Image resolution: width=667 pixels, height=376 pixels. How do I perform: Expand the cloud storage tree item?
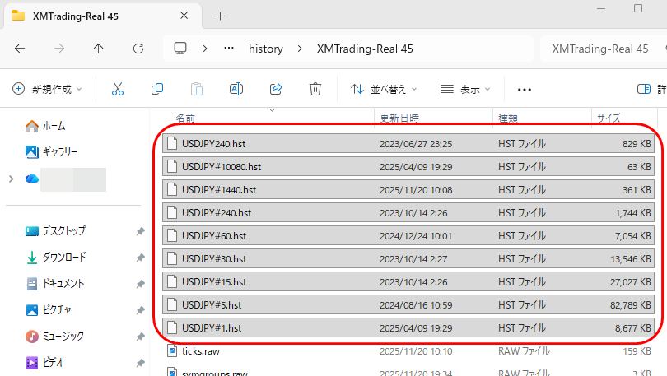[x=10, y=179]
